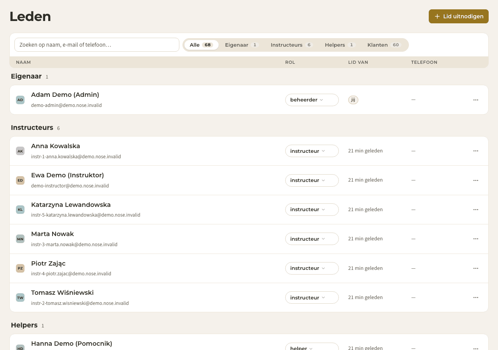498x350 pixels.
Task: Open the more-options menu for Adam Demo (Admin)
Action: tap(475, 100)
